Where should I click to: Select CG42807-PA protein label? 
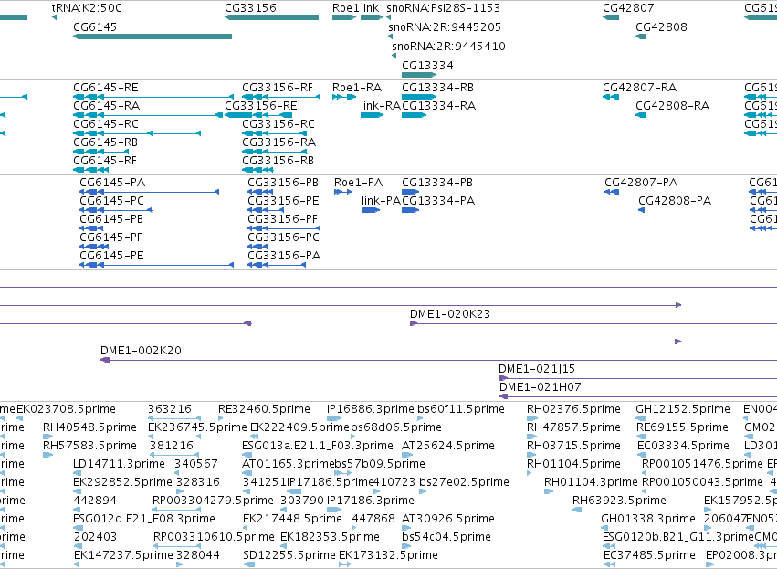[641, 183]
